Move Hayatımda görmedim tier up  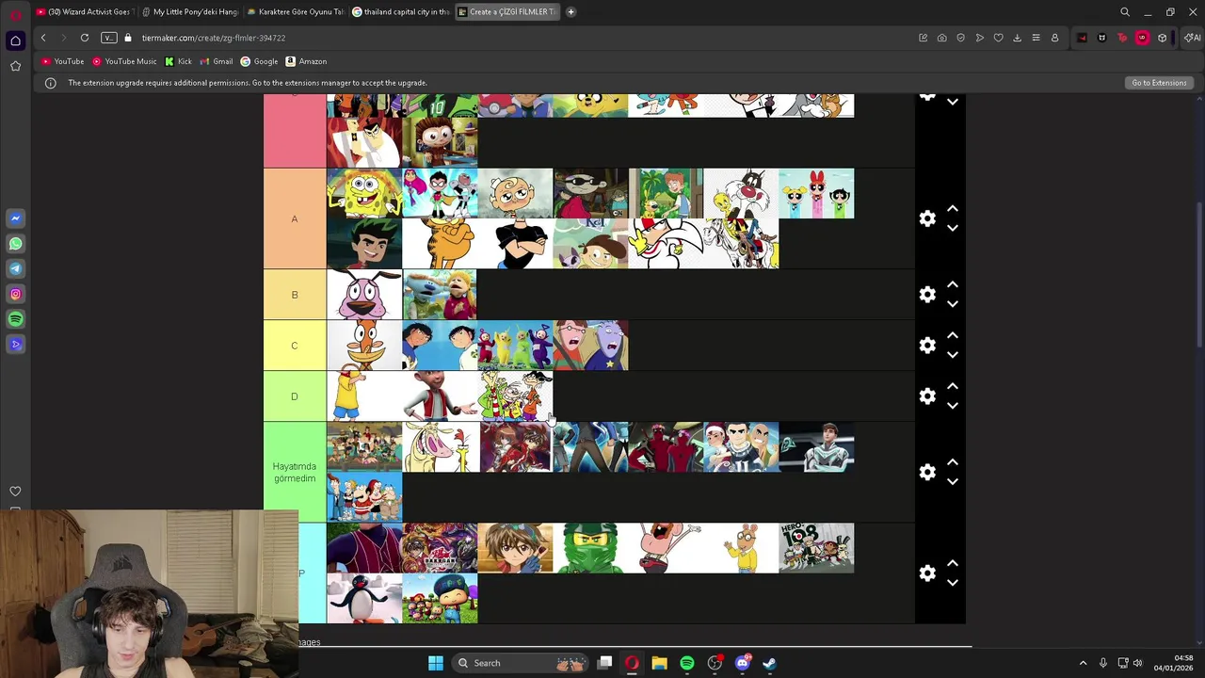(952, 461)
